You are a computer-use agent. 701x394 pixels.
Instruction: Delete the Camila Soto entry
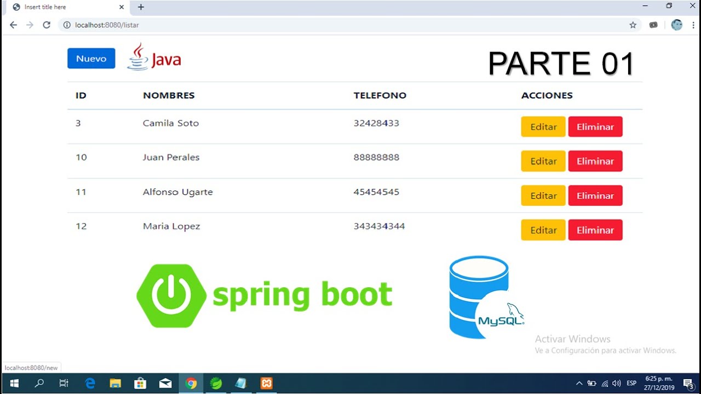point(595,126)
